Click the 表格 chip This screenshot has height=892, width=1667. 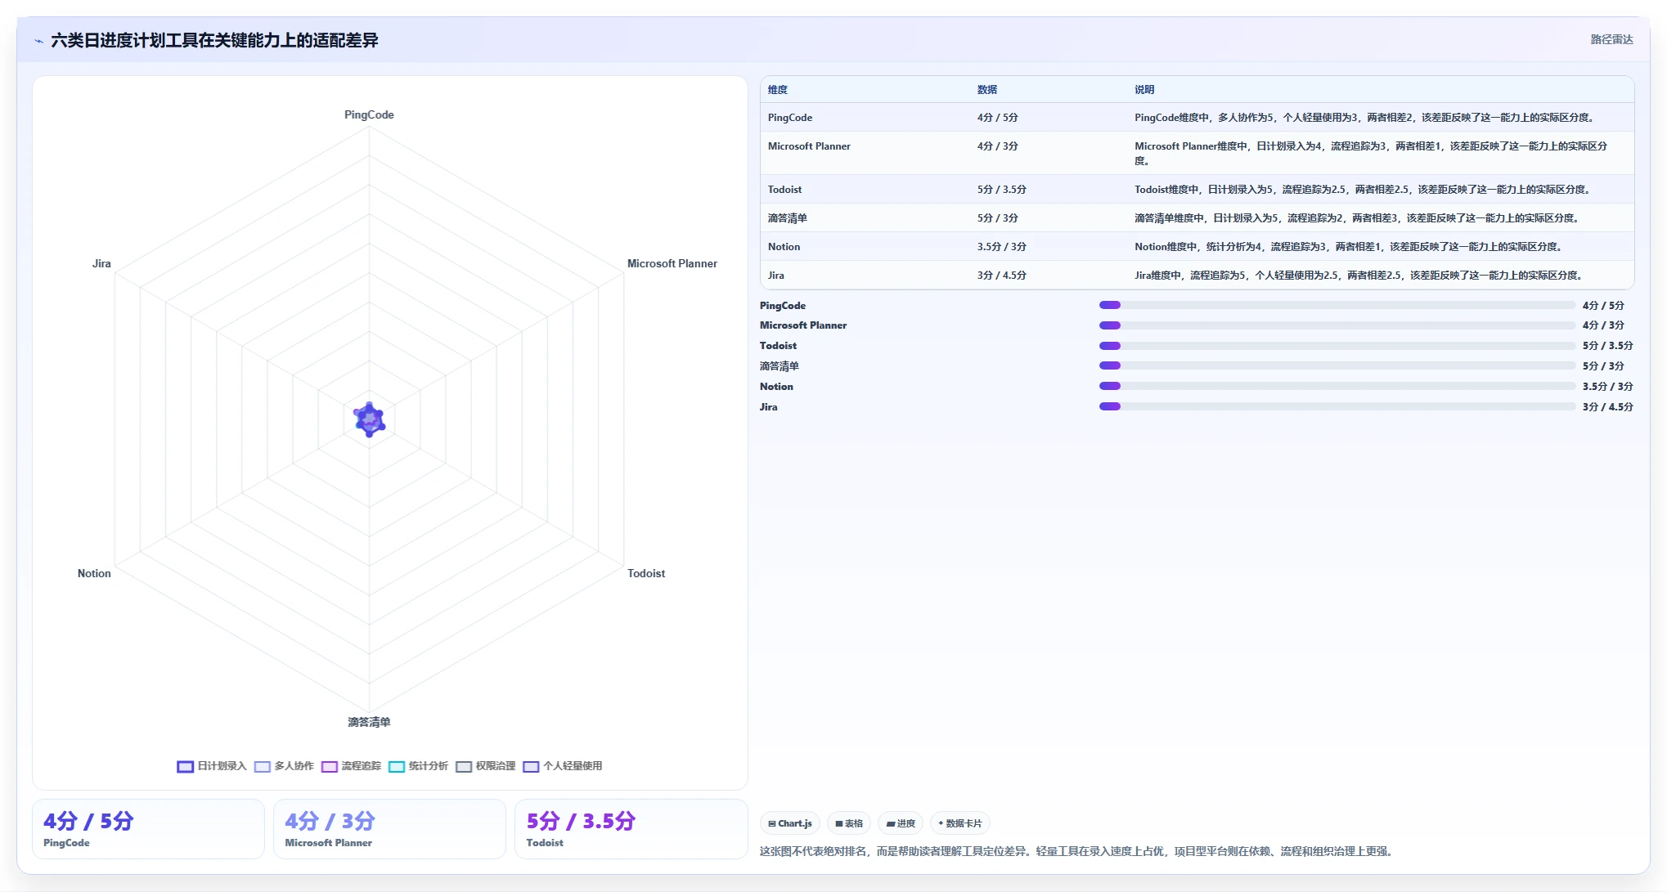coord(849,823)
